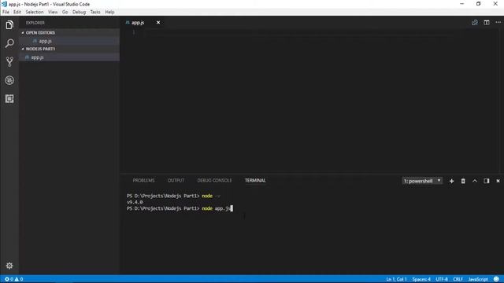Open the Source Control view
Image resolution: width=504 pixels, height=283 pixels.
click(9, 61)
